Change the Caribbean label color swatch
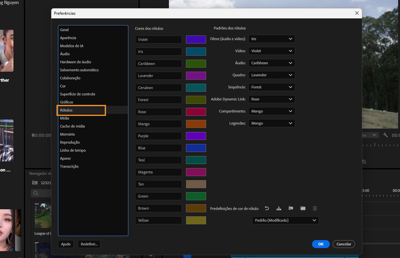Screen dimensions: 400x258 point(196,64)
